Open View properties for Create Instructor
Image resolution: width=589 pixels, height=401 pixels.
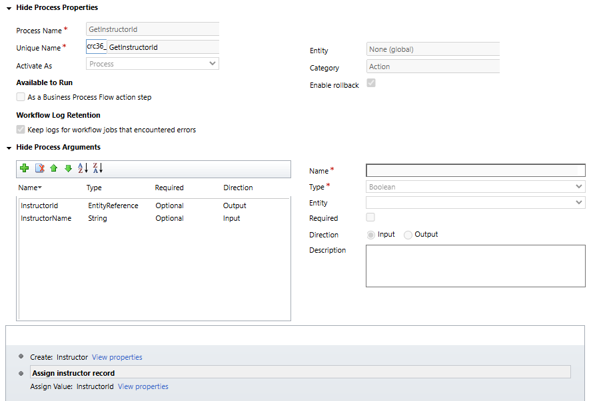tap(117, 357)
